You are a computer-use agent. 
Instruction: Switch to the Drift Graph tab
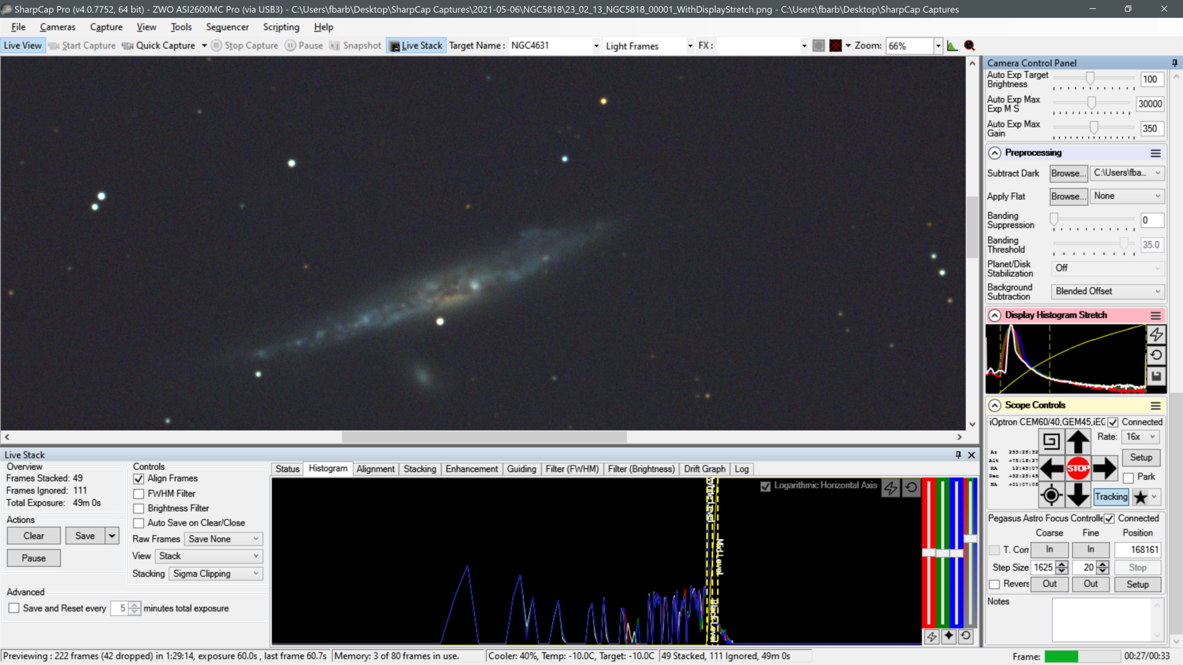[704, 469]
